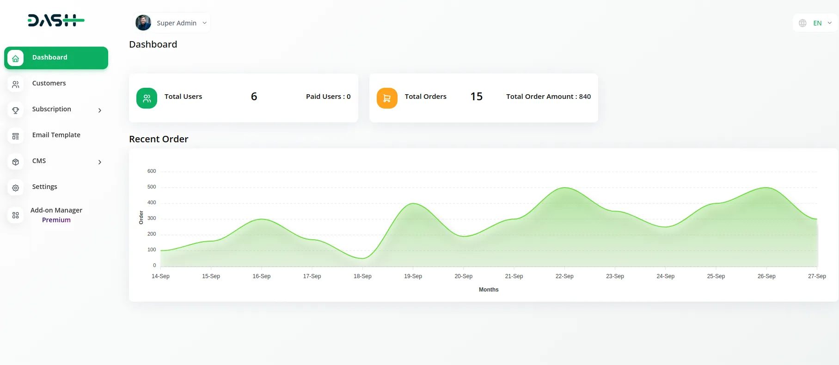Expand the Subscription submenu chevron
Screen dimensions: 839x365
pyautogui.click(x=99, y=110)
